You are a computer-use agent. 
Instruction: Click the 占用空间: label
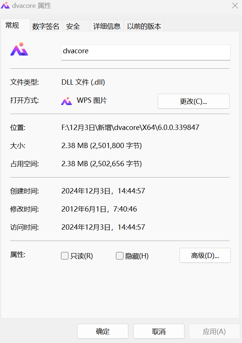pos(24,164)
